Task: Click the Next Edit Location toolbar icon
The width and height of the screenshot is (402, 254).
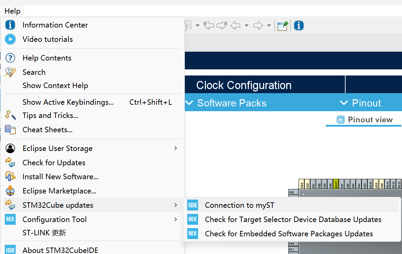Action: (x=222, y=25)
